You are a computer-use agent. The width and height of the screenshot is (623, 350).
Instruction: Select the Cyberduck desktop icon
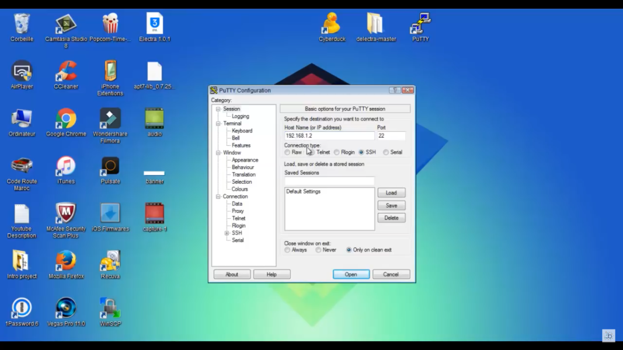[332, 25]
